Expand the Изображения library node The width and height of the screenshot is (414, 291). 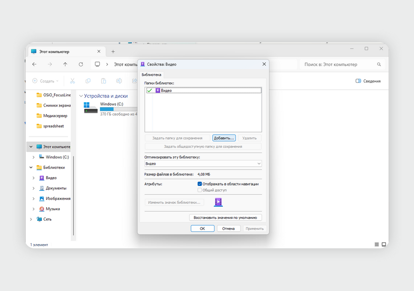coord(33,199)
